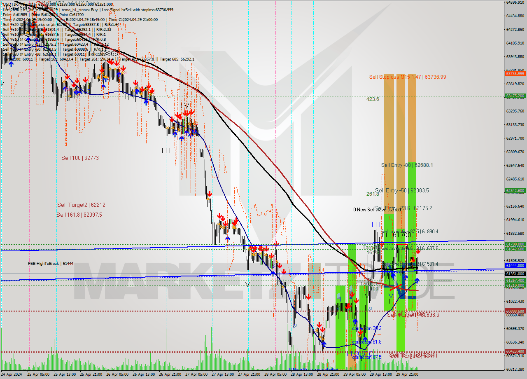Click the blue 'correction 38.2' label
The width and height of the screenshot is (527, 379).
click(x=366, y=328)
